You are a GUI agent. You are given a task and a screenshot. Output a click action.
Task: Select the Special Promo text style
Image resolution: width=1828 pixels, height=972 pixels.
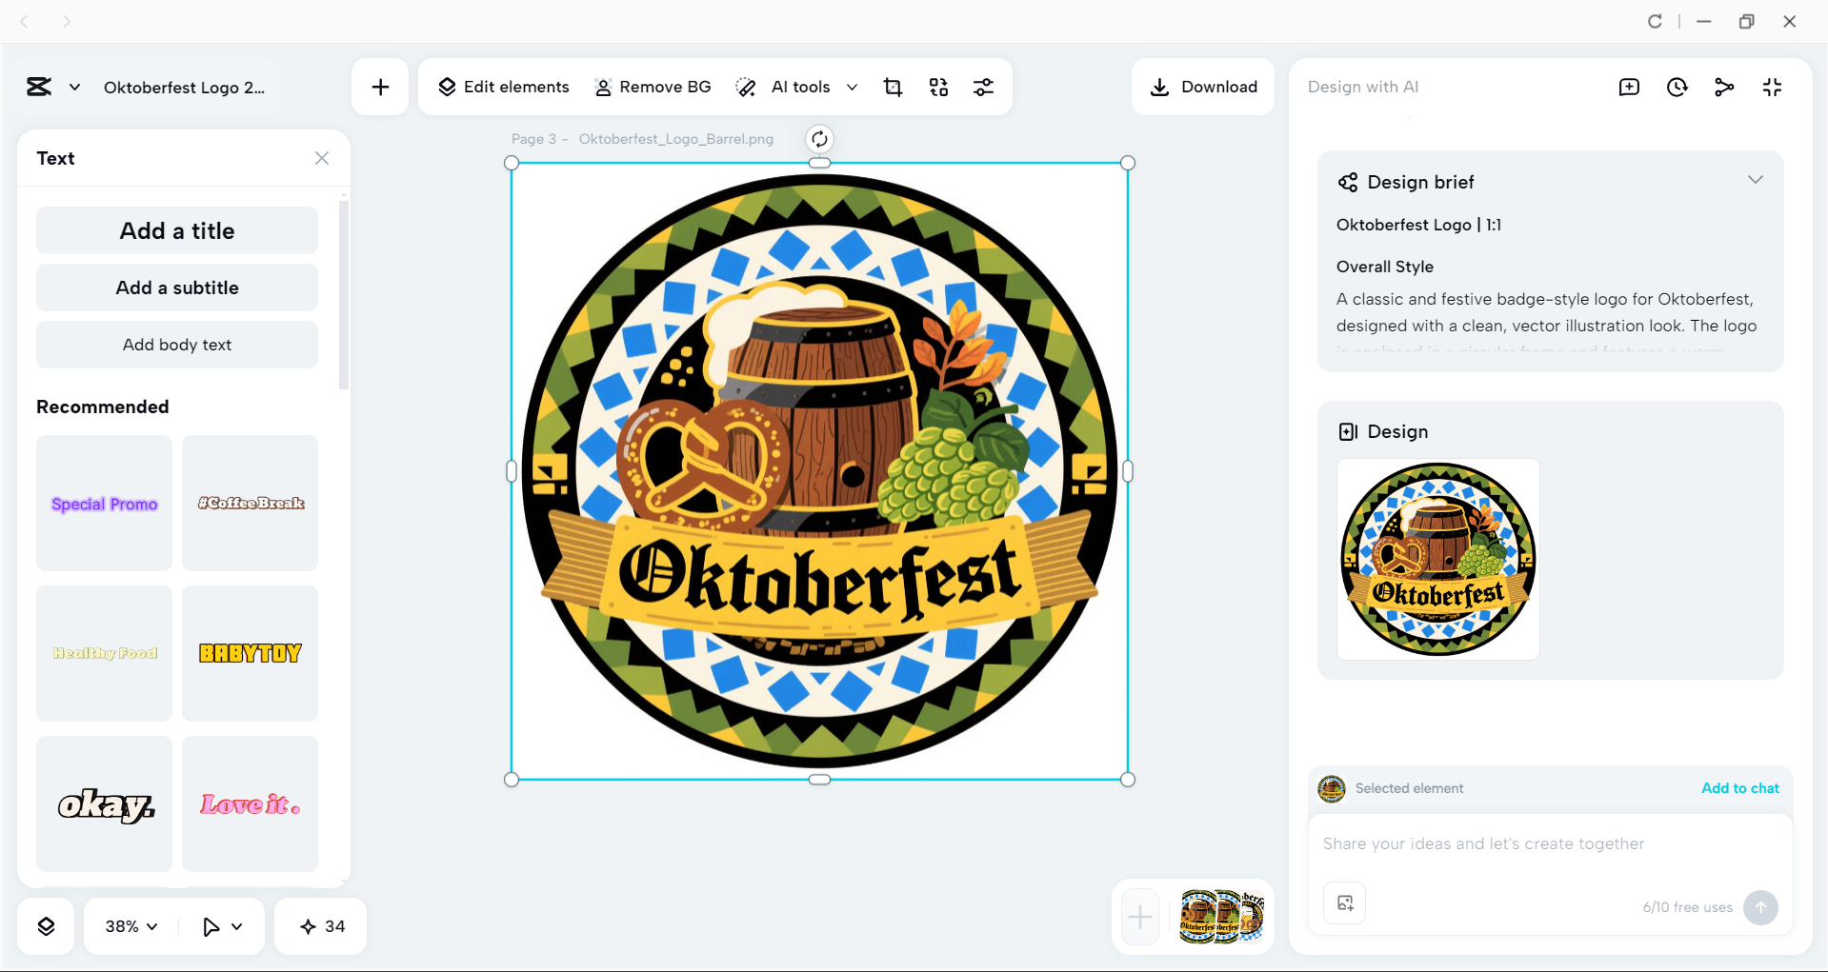coord(104,503)
